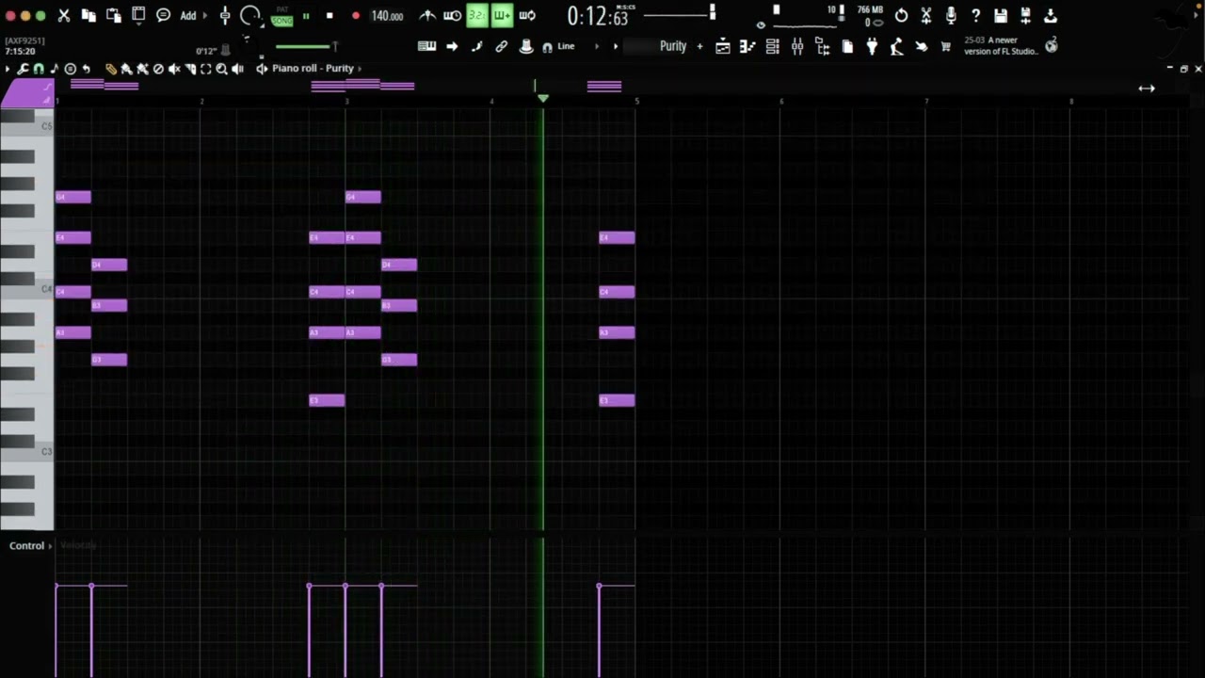Click the Paste clipboard icon

coord(113,16)
